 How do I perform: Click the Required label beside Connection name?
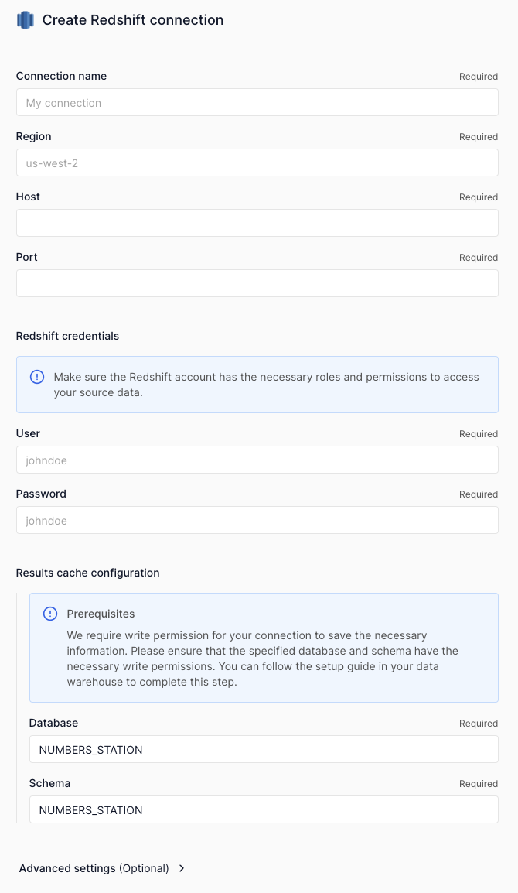click(x=478, y=77)
